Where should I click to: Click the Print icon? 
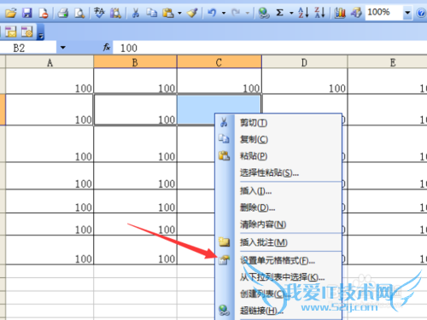63,13
